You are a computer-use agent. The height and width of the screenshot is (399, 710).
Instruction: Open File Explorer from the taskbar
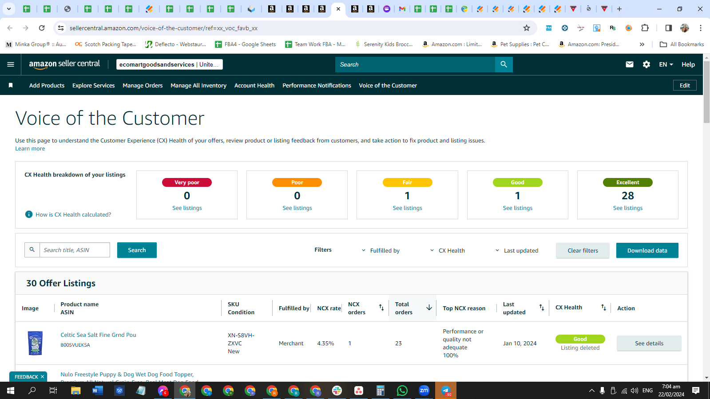click(x=76, y=391)
